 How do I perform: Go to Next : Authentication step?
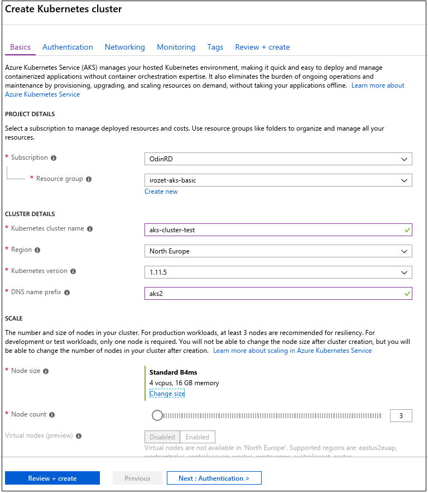[214, 478]
